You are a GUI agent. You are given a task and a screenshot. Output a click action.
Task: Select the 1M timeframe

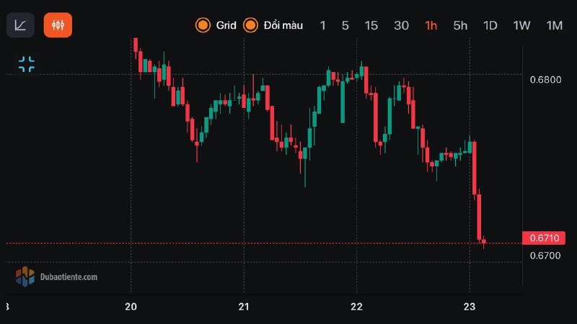coord(554,26)
